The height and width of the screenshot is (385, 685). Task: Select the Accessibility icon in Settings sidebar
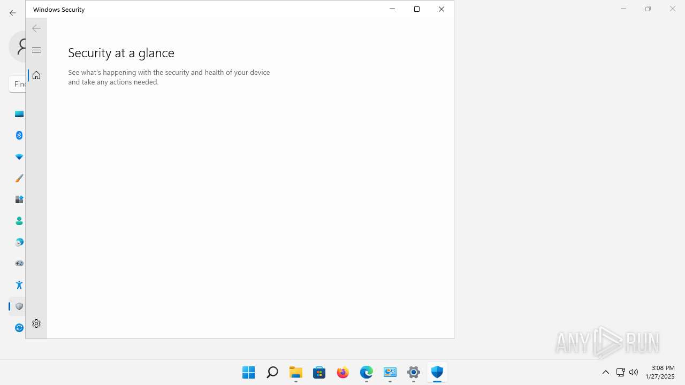pyautogui.click(x=19, y=285)
